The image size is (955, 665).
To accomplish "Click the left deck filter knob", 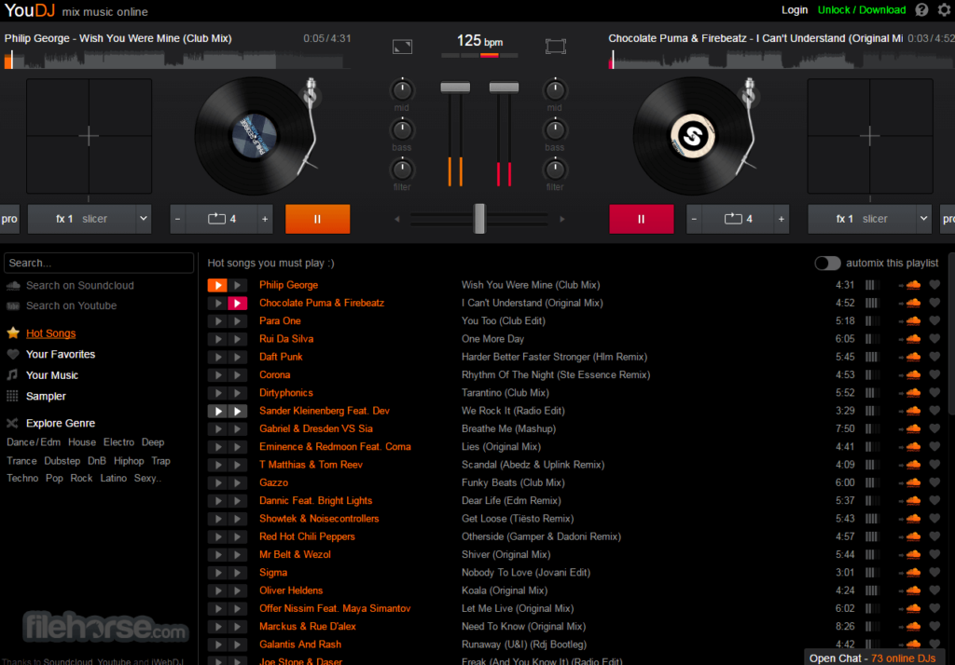I will (x=401, y=170).
